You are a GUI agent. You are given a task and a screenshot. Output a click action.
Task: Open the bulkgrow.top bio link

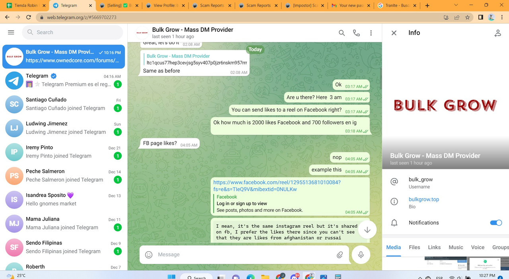point(424,200)
